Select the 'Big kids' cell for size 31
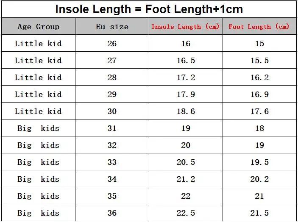 (x=38, y=128)
